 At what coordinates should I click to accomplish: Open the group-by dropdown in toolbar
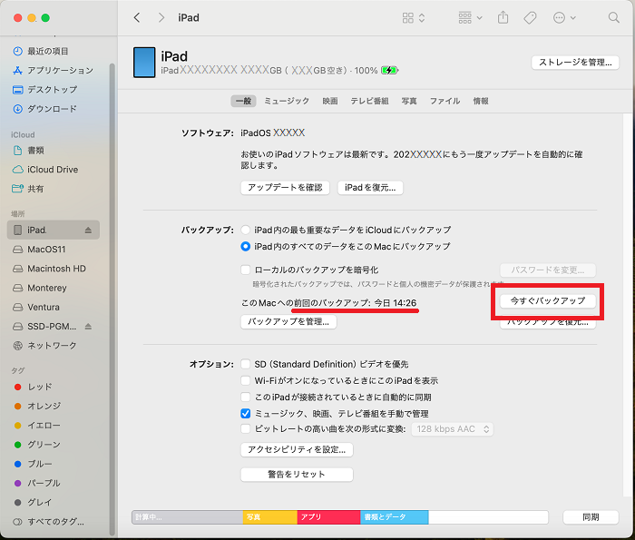[470, 17]
